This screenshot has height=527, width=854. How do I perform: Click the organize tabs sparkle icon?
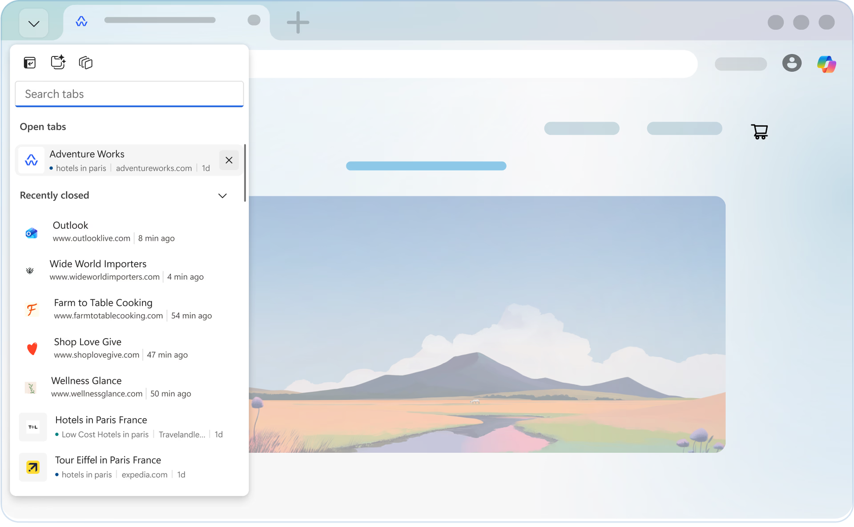pyautogui.click(x=58, y=62)
